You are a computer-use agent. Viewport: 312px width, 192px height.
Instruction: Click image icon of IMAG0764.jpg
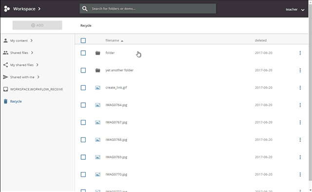(x=97, y=105)
